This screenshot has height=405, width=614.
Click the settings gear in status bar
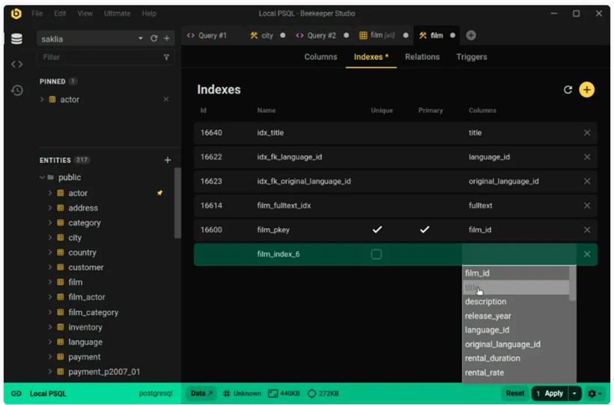click(x=593, y=393)
